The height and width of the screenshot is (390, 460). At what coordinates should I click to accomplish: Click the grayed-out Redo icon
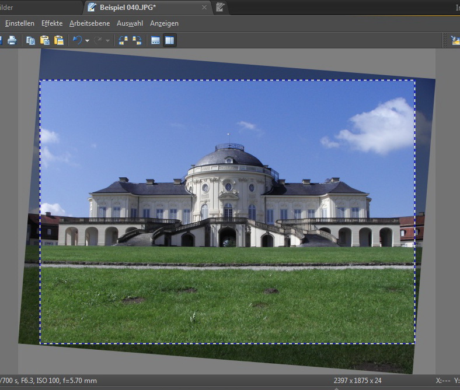point(98,41)
